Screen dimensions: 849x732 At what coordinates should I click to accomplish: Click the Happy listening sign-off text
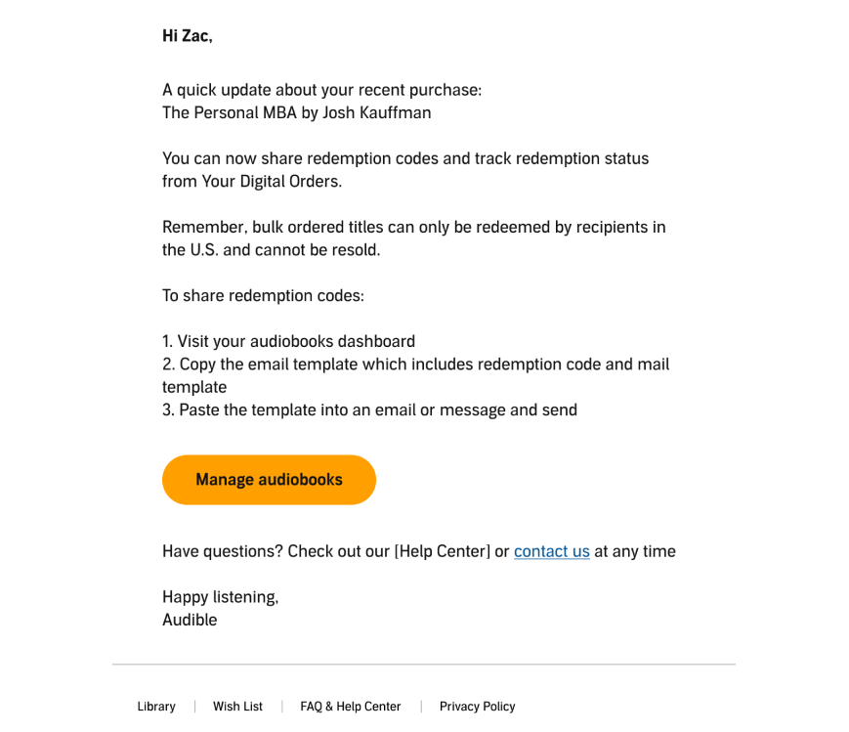click(x=221, y=597)
